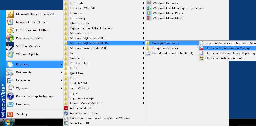
Task: Click the Reporting Services Configuration Manager icon
Action: [202, 43]
